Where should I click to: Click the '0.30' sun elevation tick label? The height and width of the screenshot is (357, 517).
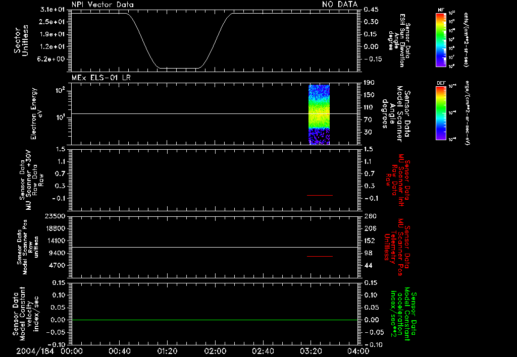click(x=371, y=22)
